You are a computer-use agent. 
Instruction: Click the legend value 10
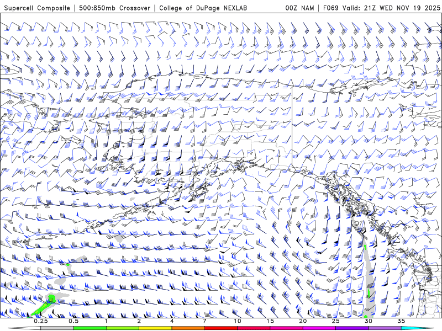pyautogui.click(x=238, y=321)
